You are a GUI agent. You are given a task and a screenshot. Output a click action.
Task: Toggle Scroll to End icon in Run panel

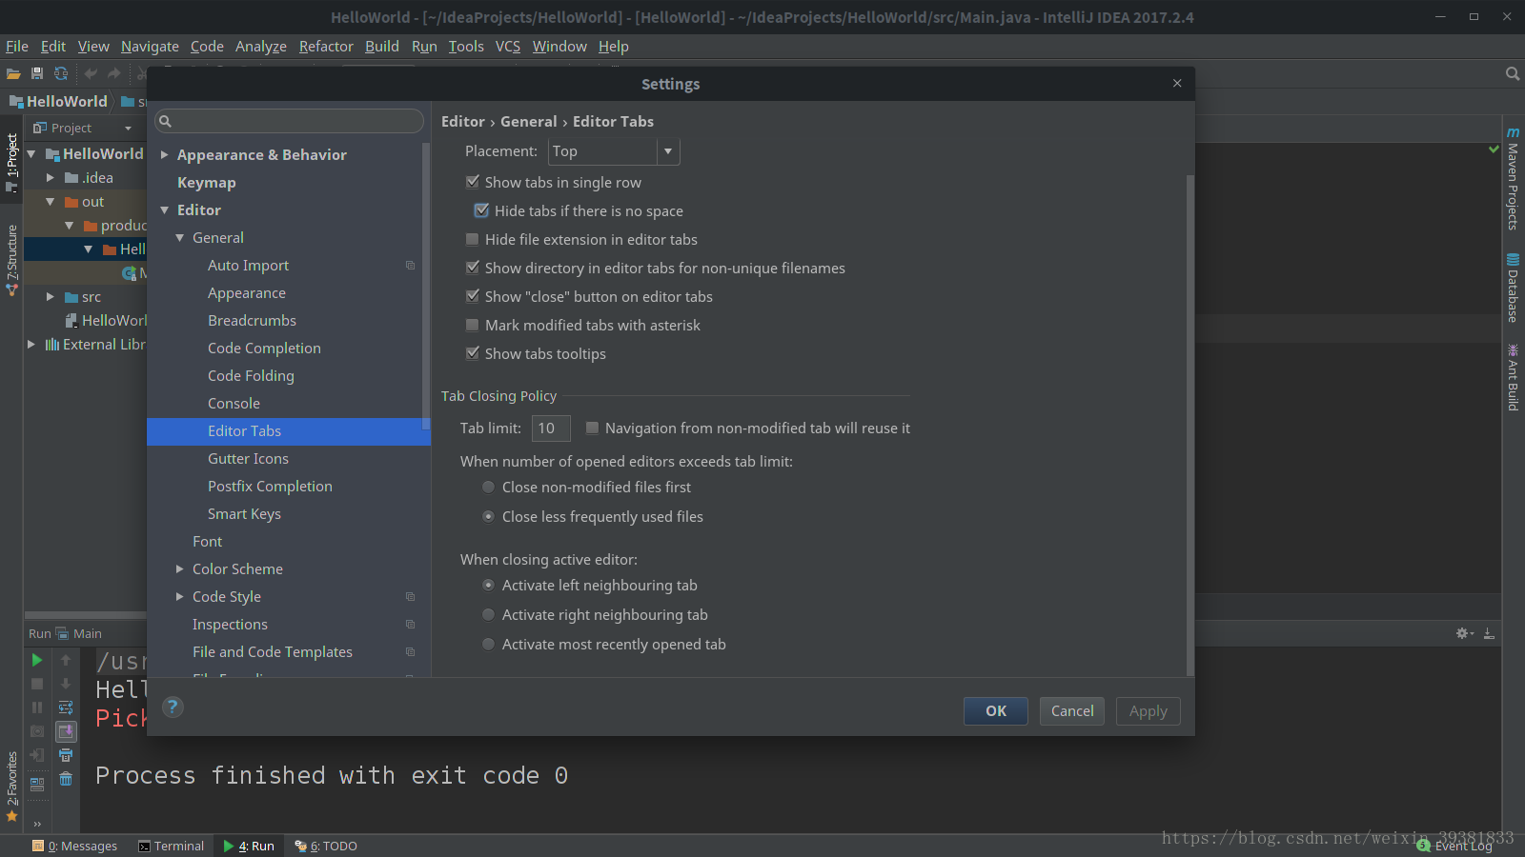(66, 731)
